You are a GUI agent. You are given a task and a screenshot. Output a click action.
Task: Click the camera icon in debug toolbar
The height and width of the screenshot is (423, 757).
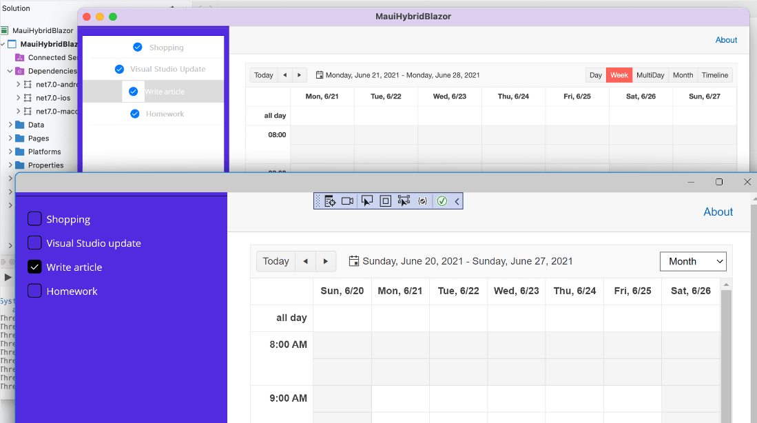348,201
